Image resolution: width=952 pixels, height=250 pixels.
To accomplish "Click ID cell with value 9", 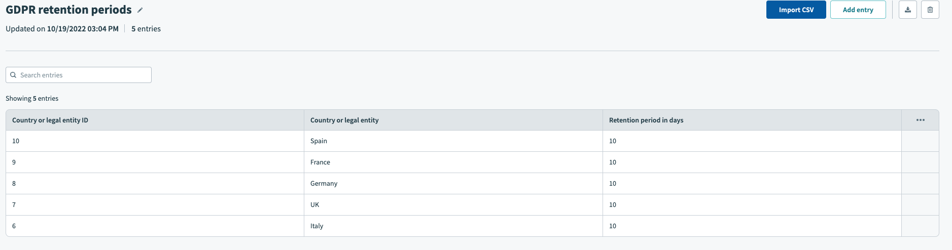I will [x=14, y=162].
